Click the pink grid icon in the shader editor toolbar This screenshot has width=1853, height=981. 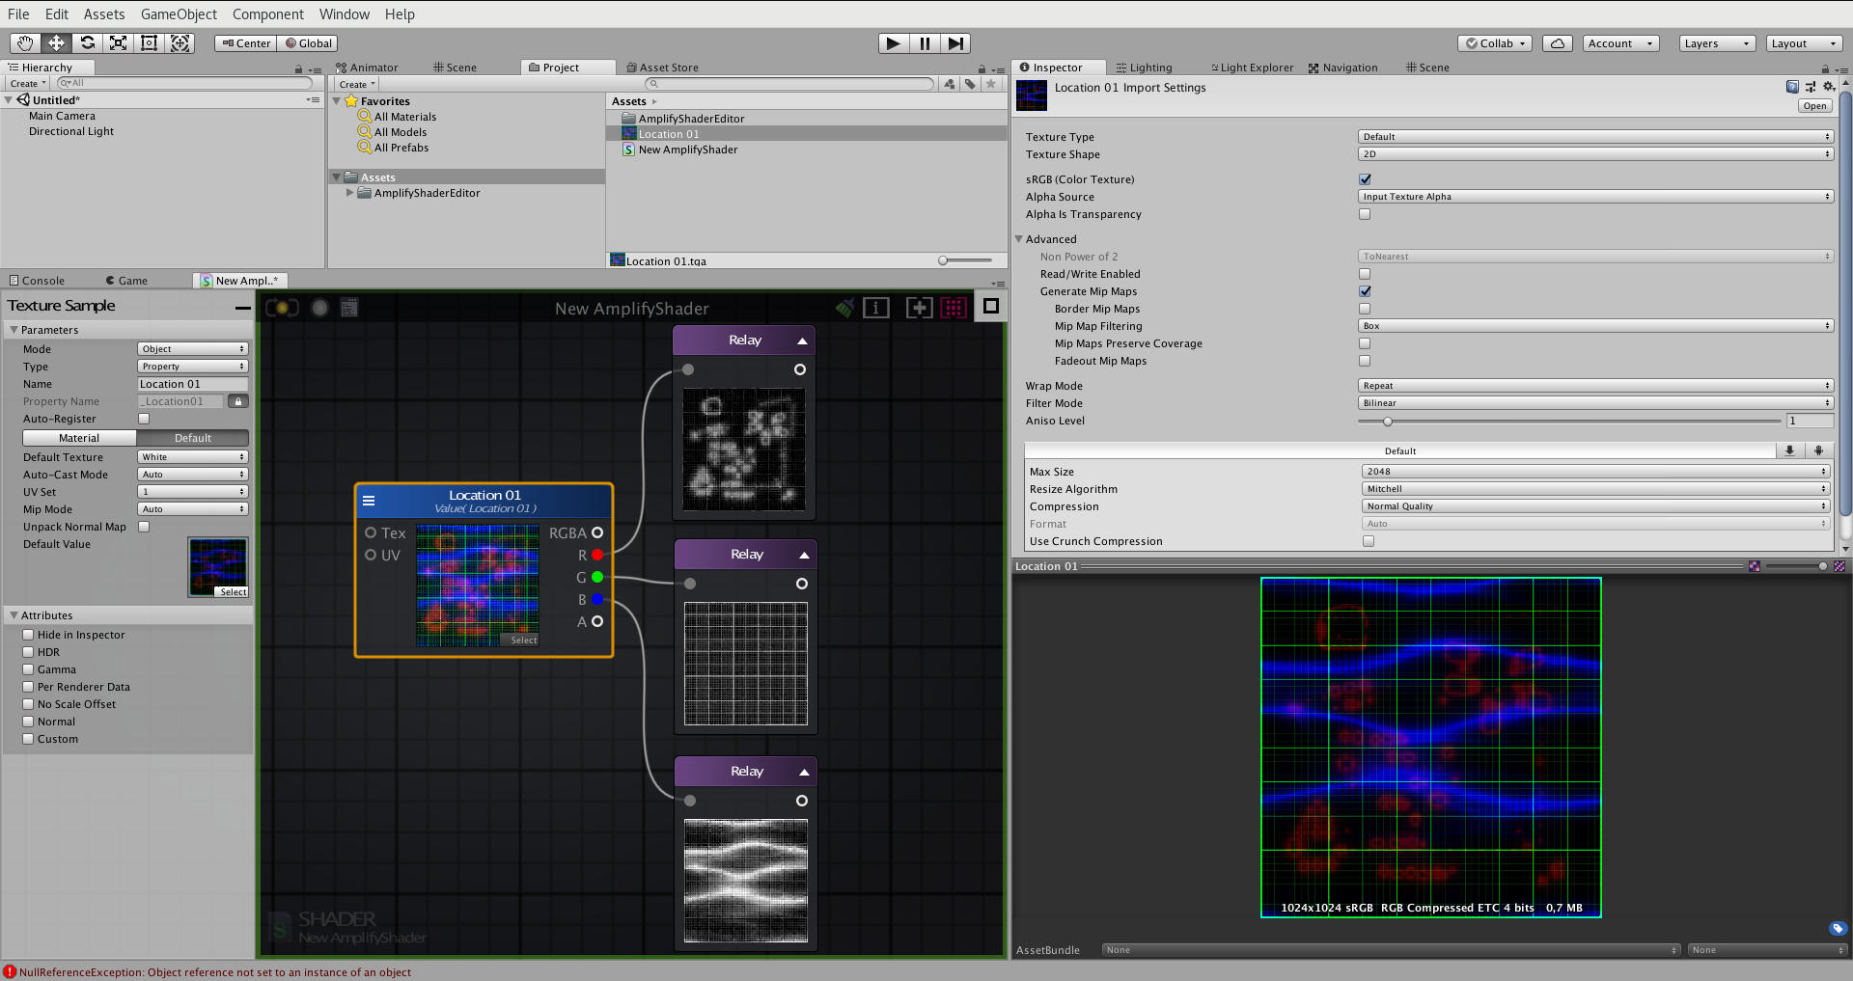pos(954,308)
